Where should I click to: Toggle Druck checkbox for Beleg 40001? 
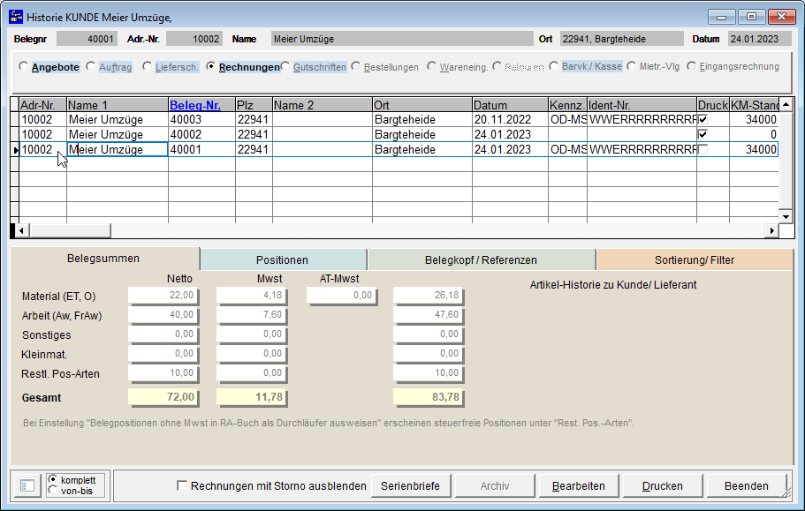coord(702,150)
